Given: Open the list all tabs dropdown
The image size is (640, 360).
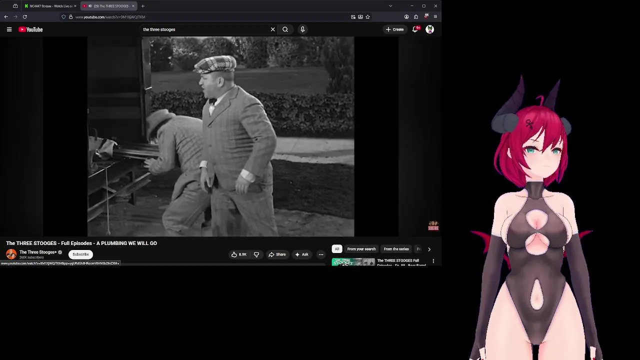Looking at the screenshot, I should pos(390,6).
